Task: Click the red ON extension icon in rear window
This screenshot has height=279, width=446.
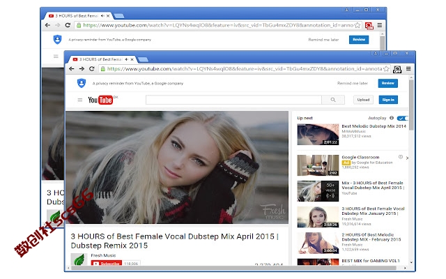Action: pos(369,26)
